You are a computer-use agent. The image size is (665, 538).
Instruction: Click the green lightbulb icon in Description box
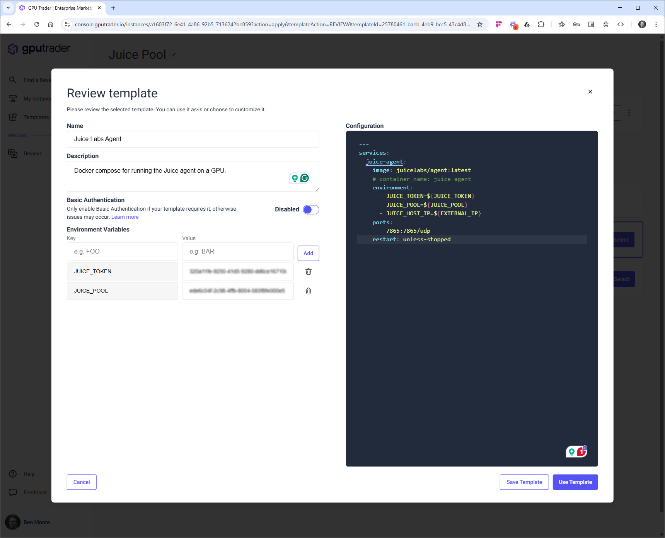pos(295,178)
